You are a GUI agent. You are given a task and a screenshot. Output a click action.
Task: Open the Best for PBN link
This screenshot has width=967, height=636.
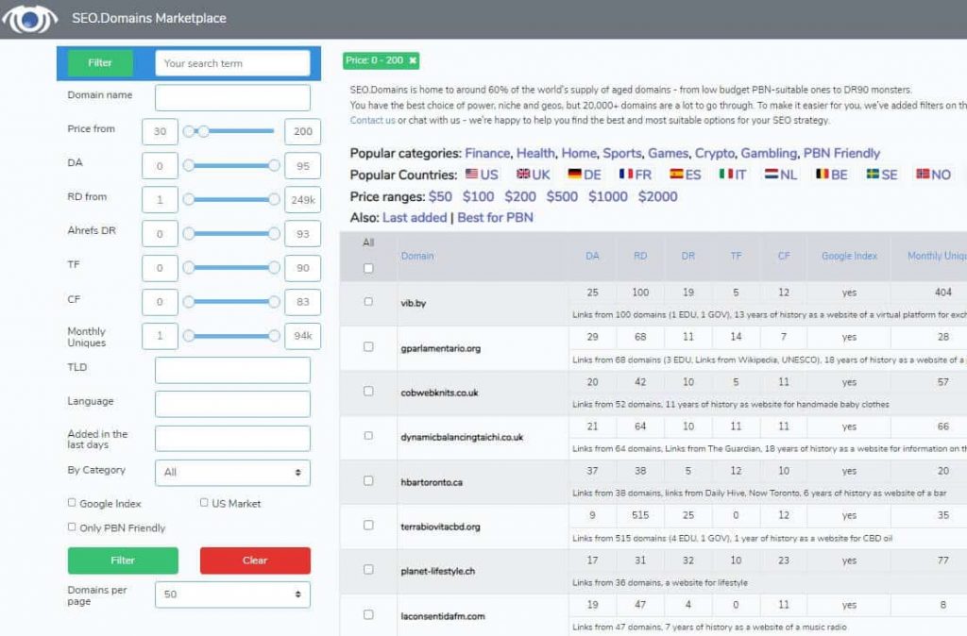coord(495,218)
